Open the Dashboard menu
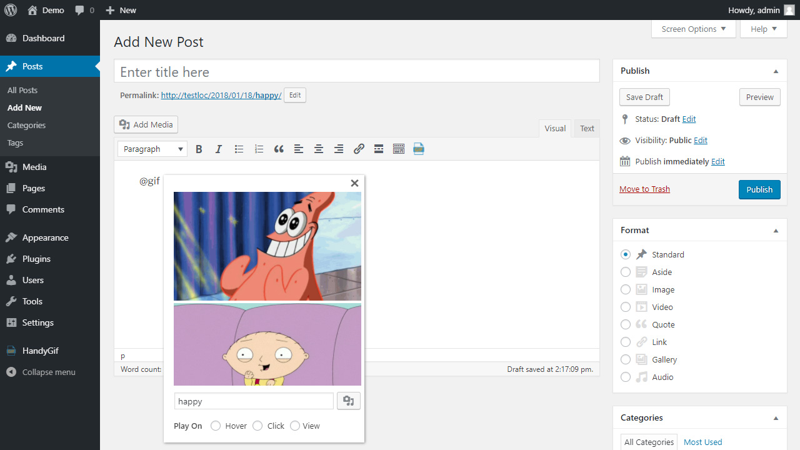The height and width of the screenshot is (450, 800). click(50, 38)
